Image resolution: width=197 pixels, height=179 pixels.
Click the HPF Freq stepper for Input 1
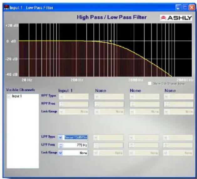[62, 104]
